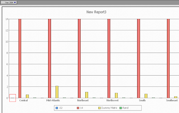The width and height of the screenshot is (179, 113).
Task: Click the Central axis label
Action: pos(24,100)
